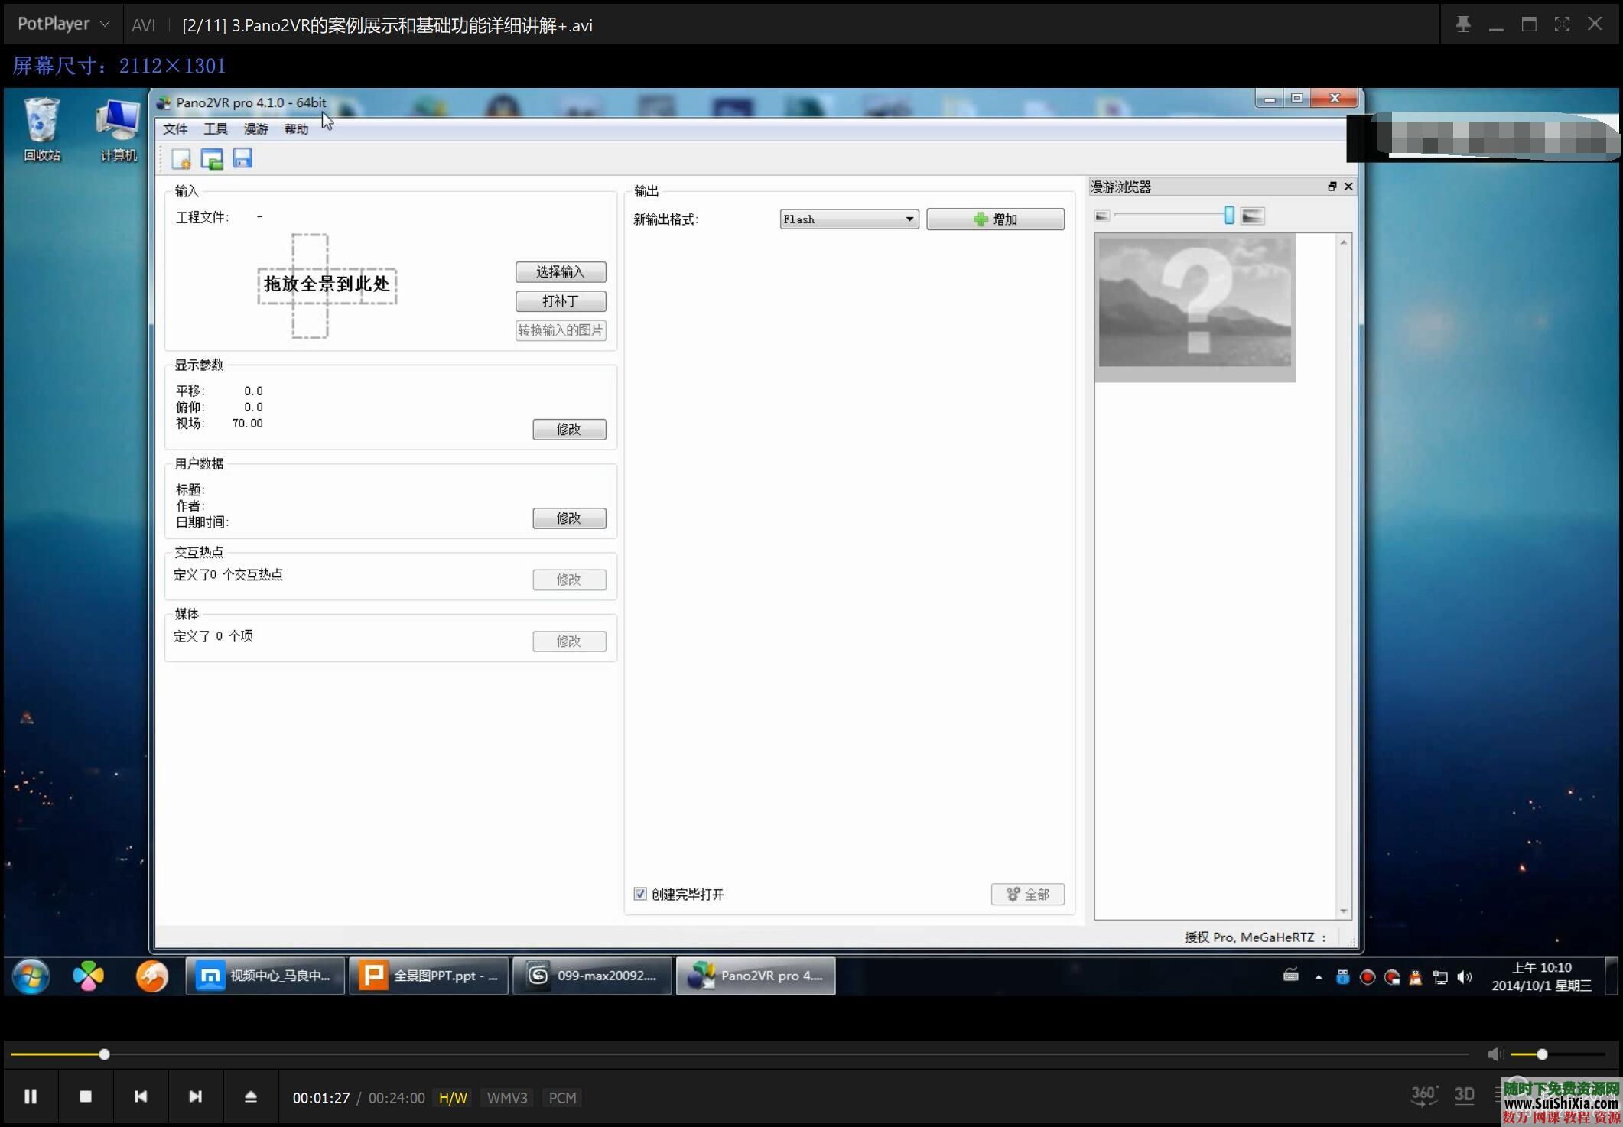
Task: Click the 360° video mode icon
Action: (1423, 1096)
